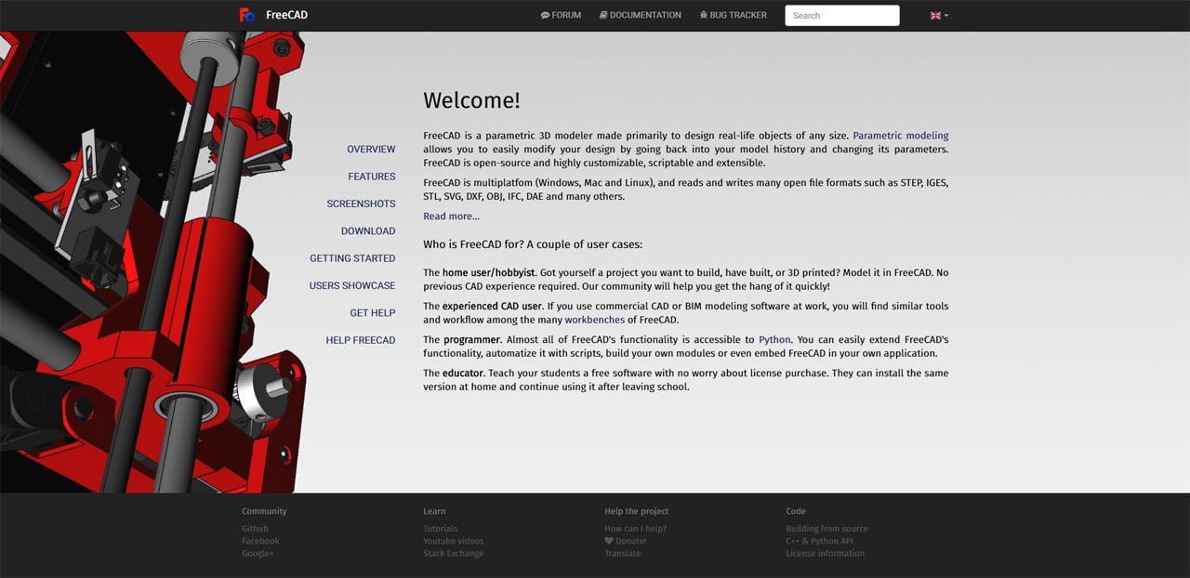Image resolution: width=1190 pixels, height=578 pixels.
Task: Click the 3D printer render image
Action: (x=153, y=262)
